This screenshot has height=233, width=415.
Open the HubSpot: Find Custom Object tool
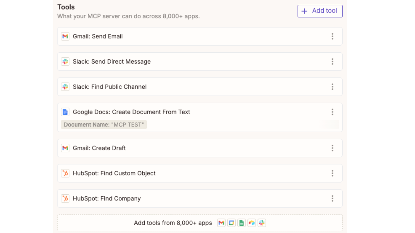pos(200,173)
